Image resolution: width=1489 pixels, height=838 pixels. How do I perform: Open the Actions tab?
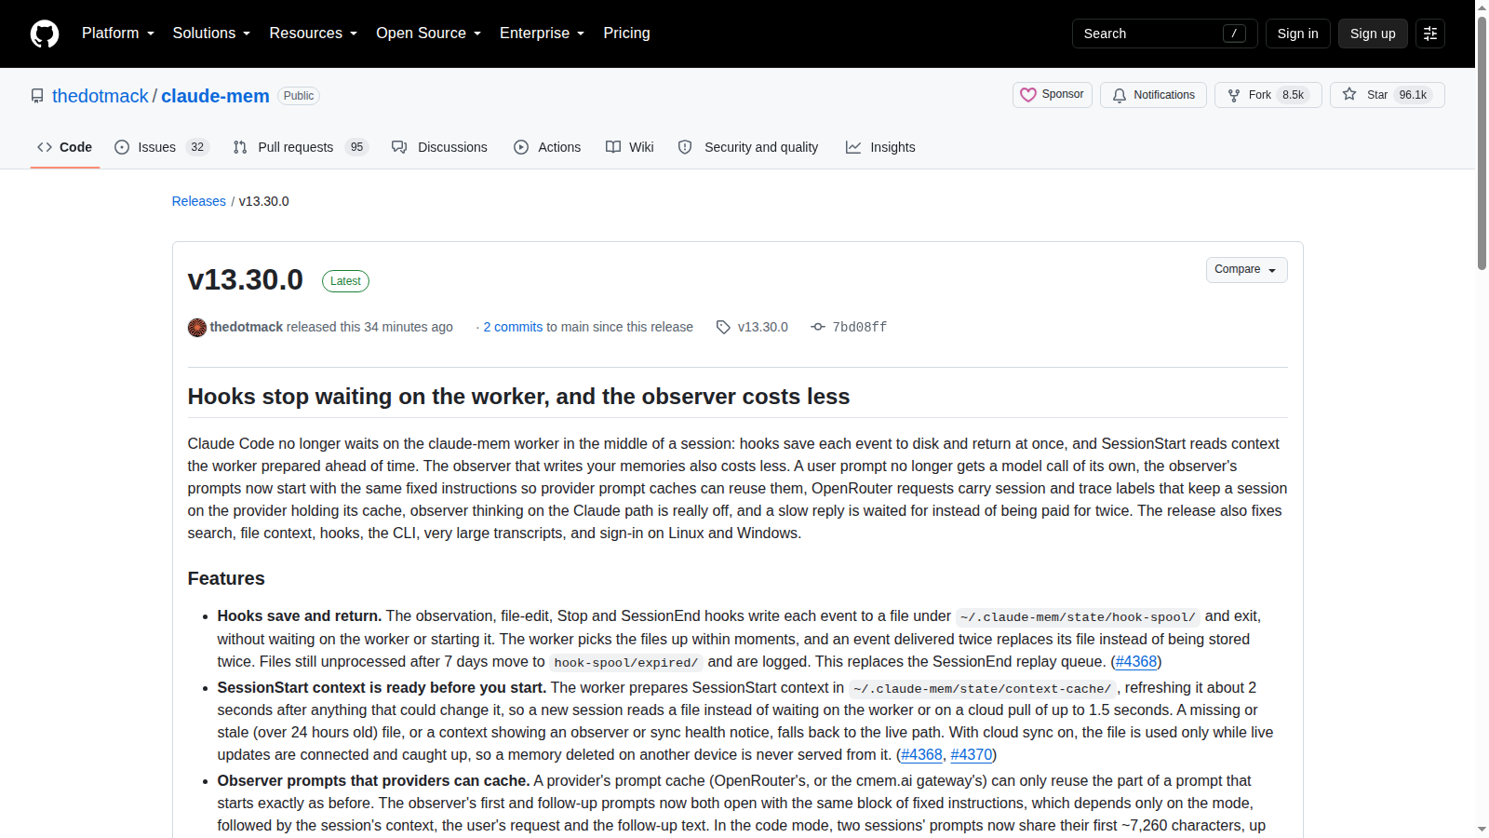pos(547,147)
